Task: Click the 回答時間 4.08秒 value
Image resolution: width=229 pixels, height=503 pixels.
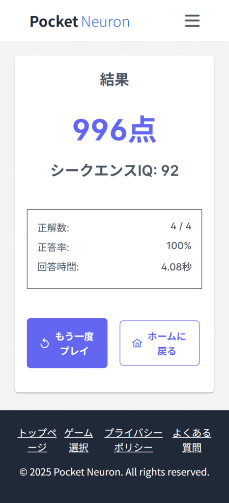Action: 176,267
